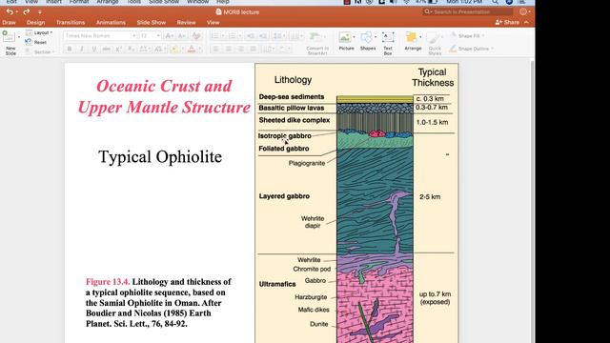Toggle Subscript formatting
The width and height of the screenshot is (610, 343).
tap(132, 49)
